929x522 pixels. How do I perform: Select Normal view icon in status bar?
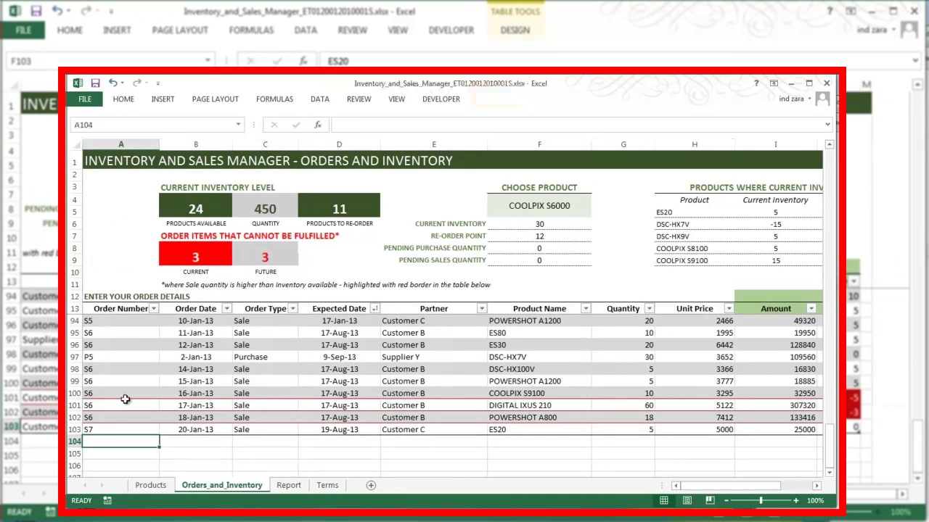point(663,500)
